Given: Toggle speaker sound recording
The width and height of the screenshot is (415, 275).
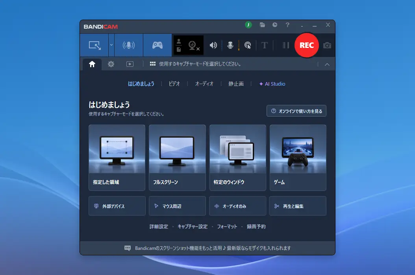Looking at the screenshot, I should tap(213, 46).
